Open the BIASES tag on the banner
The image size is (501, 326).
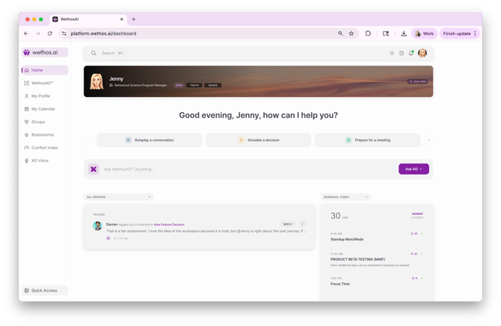(x=213, y=85)
